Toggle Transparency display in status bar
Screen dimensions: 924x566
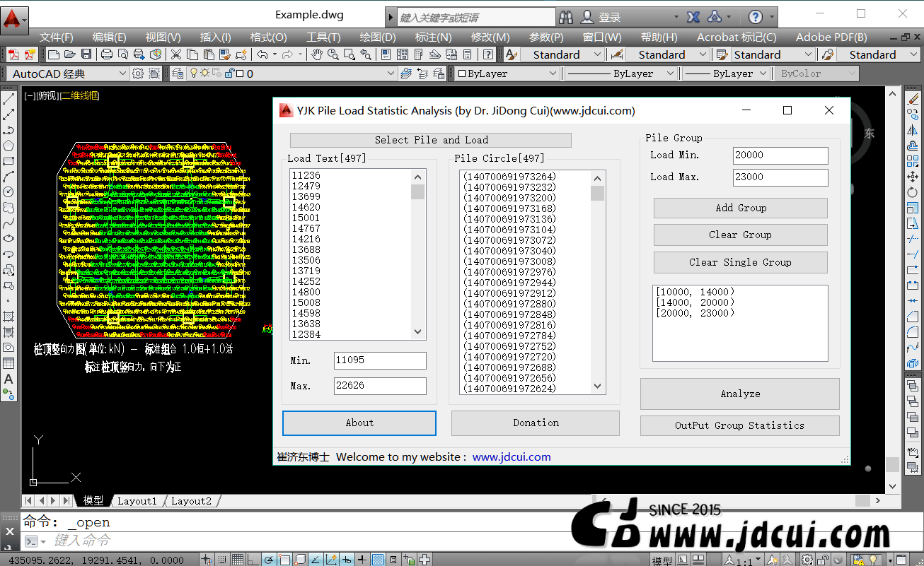coord(379,560)
